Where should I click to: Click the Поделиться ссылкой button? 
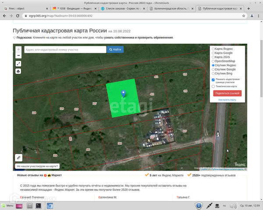[227, 93]
